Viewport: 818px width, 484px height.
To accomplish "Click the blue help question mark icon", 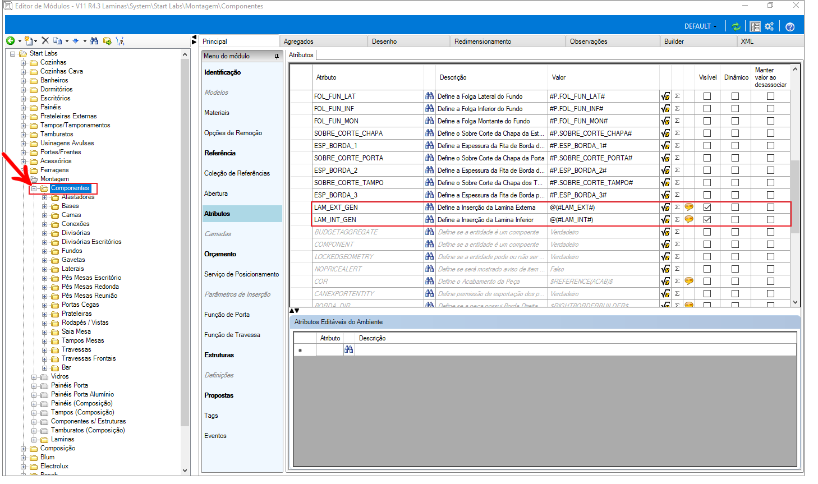I will coord(790,27).
